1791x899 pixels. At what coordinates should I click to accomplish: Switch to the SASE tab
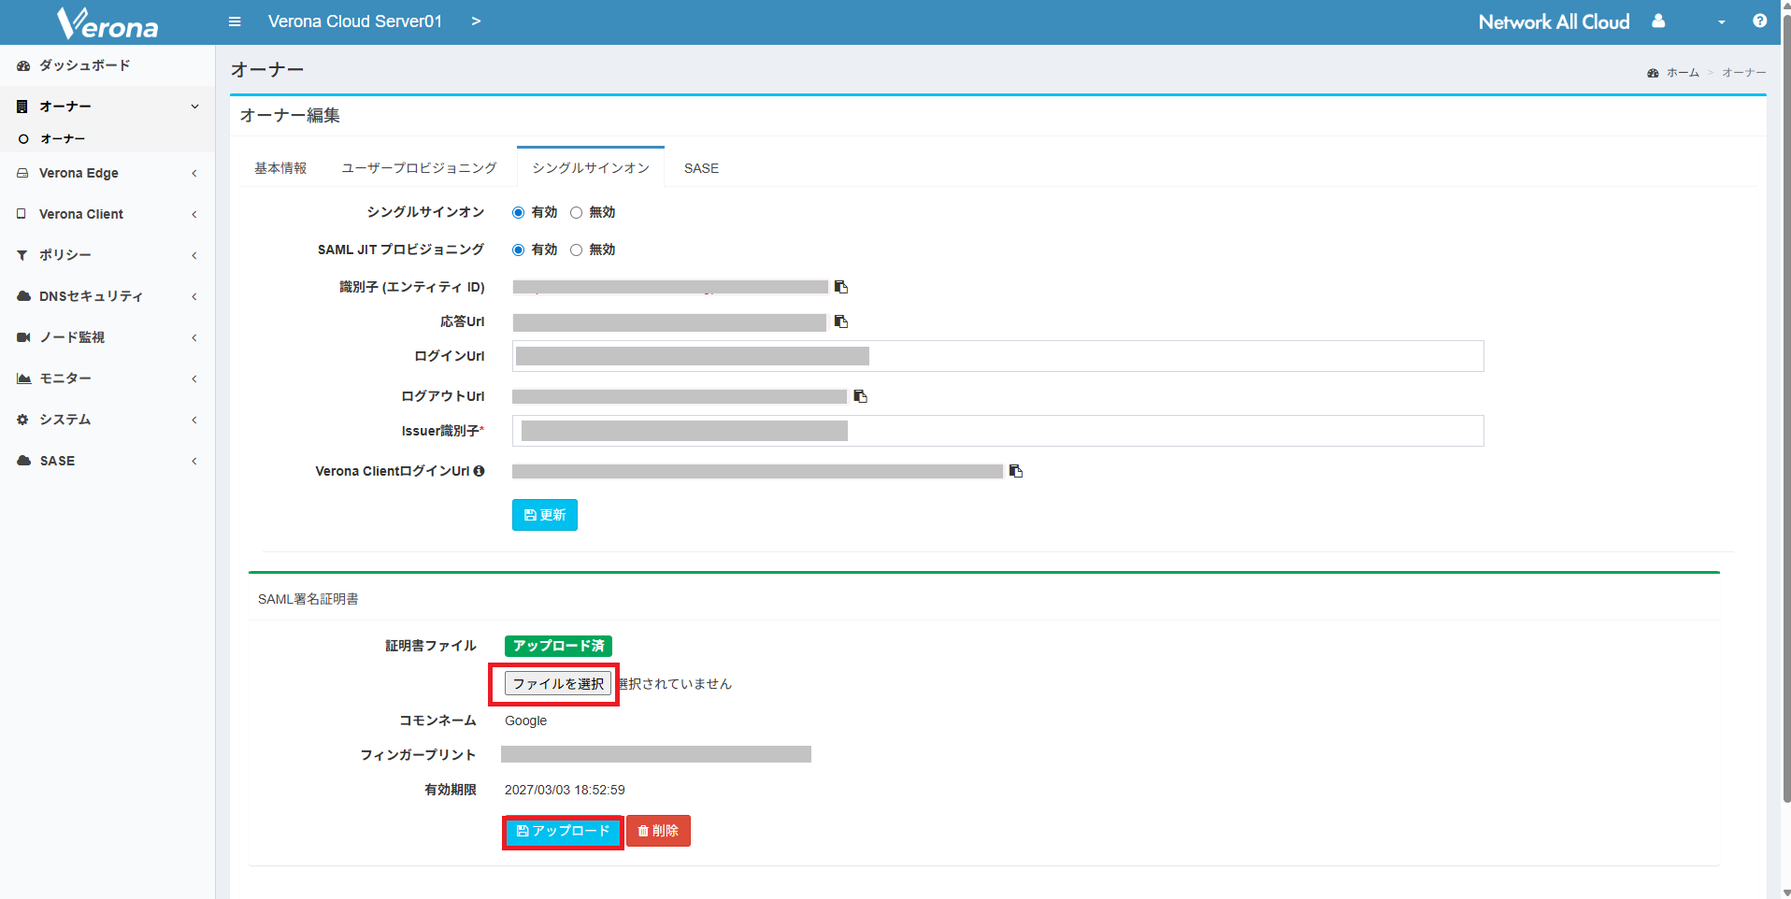[701, 168]
